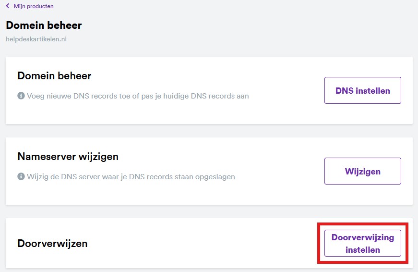
Task: Click the Doorverwijzing instellen button
Action: 362,243
